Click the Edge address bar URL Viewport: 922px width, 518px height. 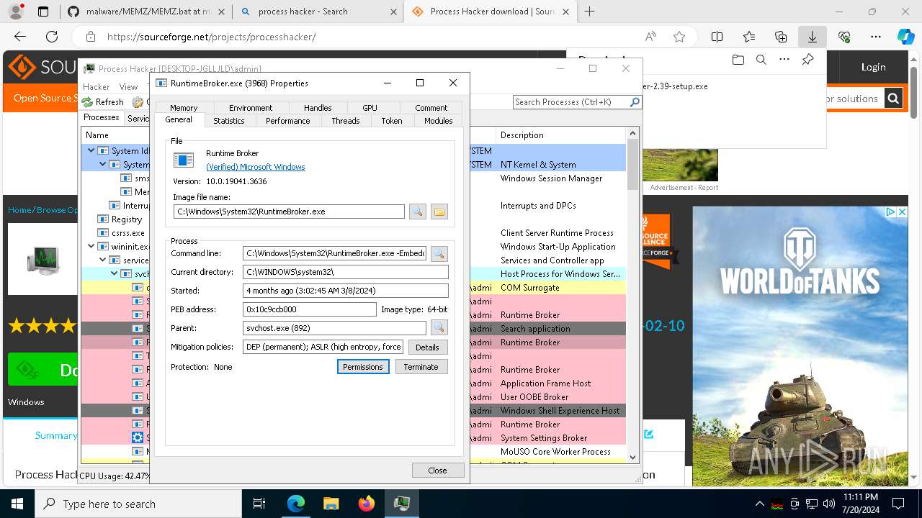212,37
